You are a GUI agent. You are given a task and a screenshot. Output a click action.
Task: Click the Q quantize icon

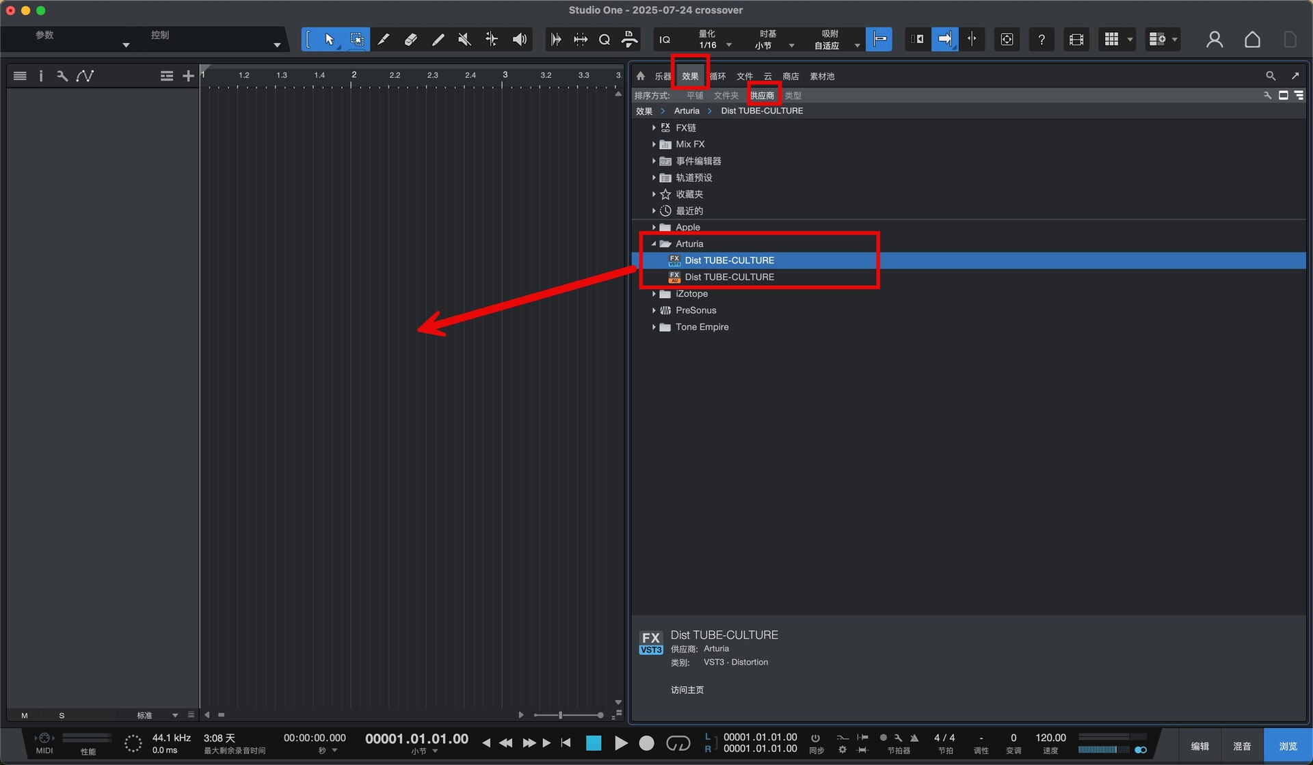(x=605, y=40)
